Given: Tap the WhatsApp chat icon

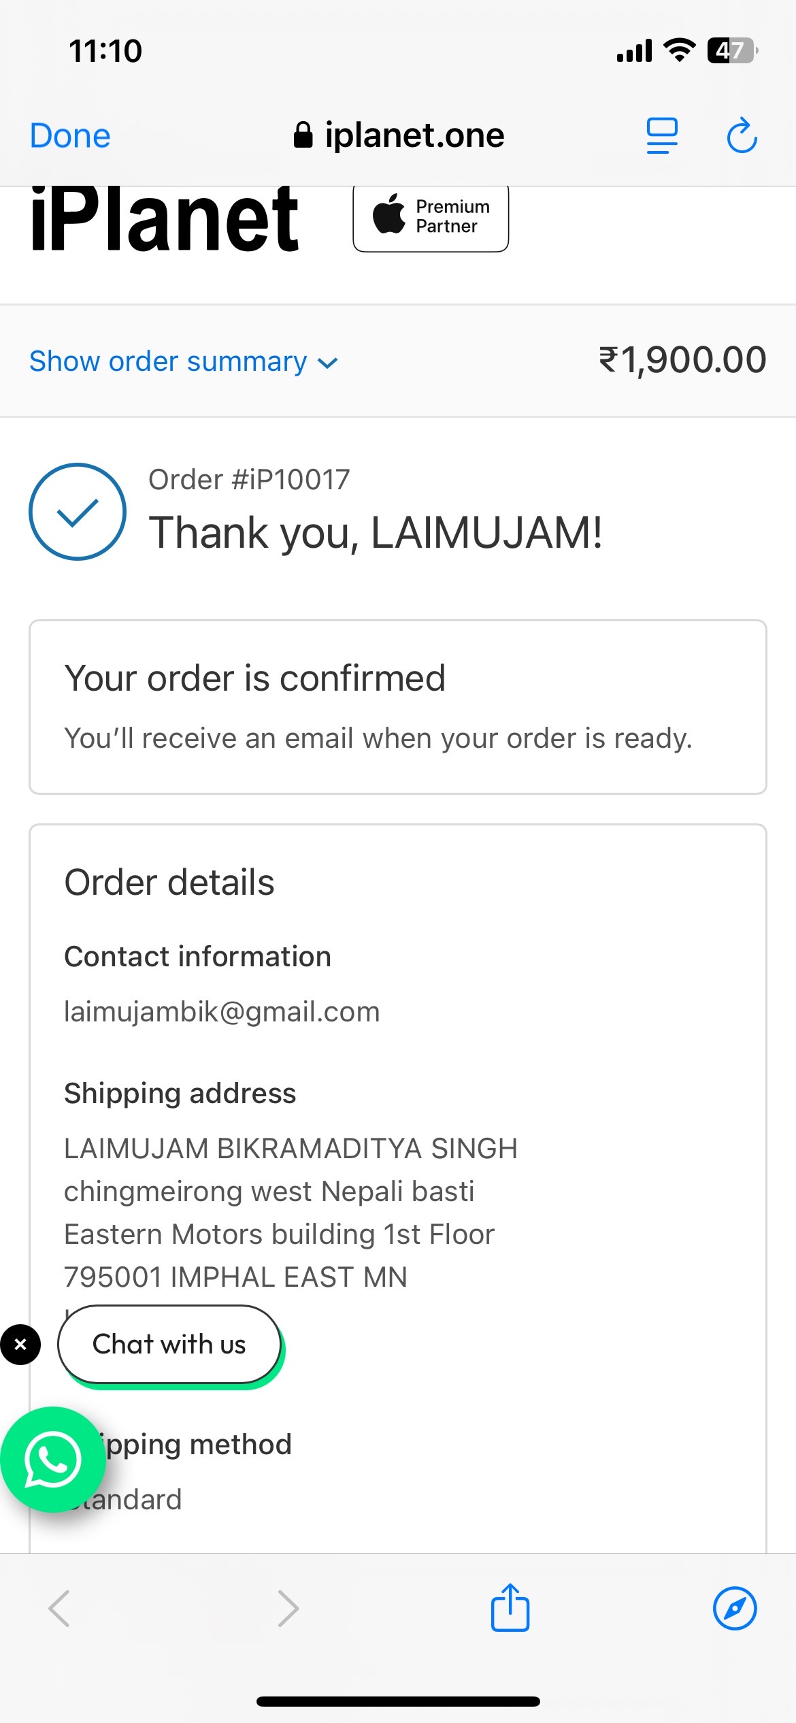Looking at the screenshot, I should [52, 1459].
